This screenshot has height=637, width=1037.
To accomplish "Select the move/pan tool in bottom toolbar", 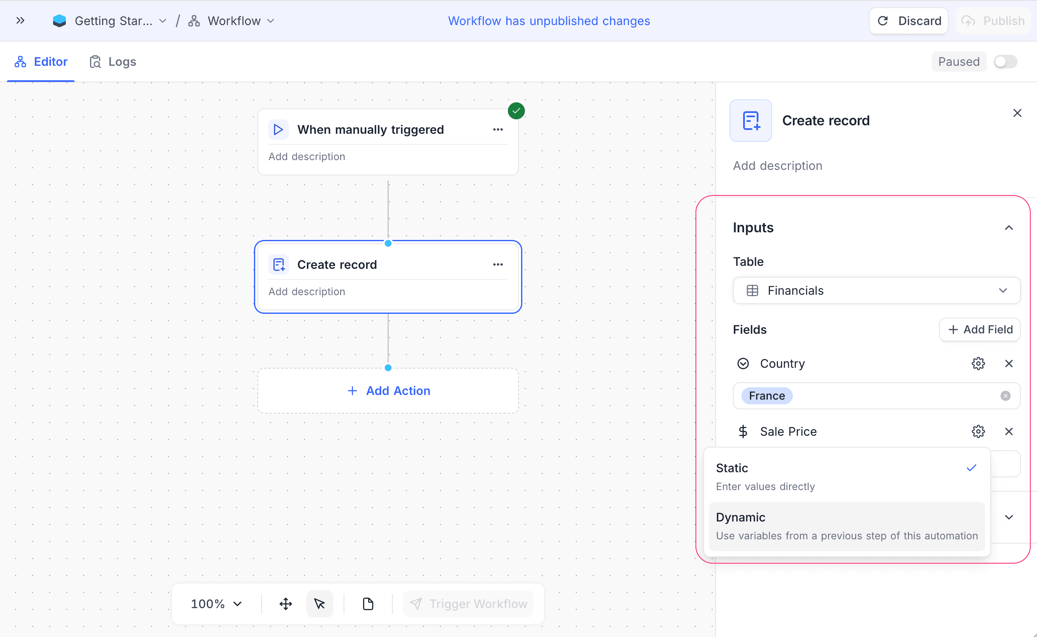I will (x=285, y=603).
